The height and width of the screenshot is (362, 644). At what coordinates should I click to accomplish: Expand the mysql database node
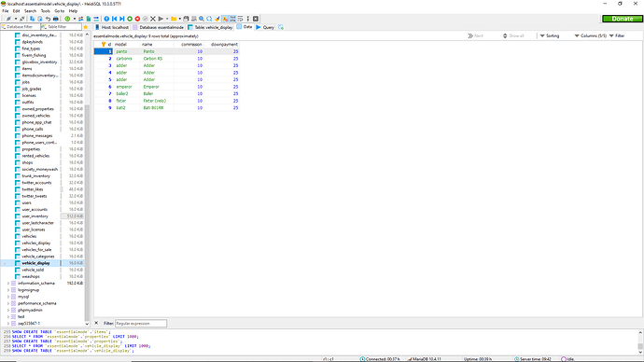8,297
